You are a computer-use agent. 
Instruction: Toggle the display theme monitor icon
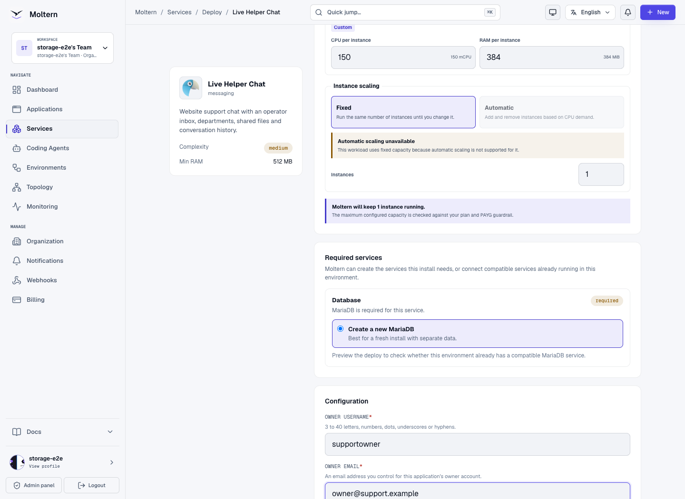[x=553, y=12]
